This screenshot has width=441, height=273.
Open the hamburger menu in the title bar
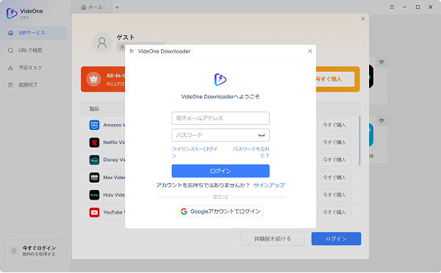pos(392,7)
